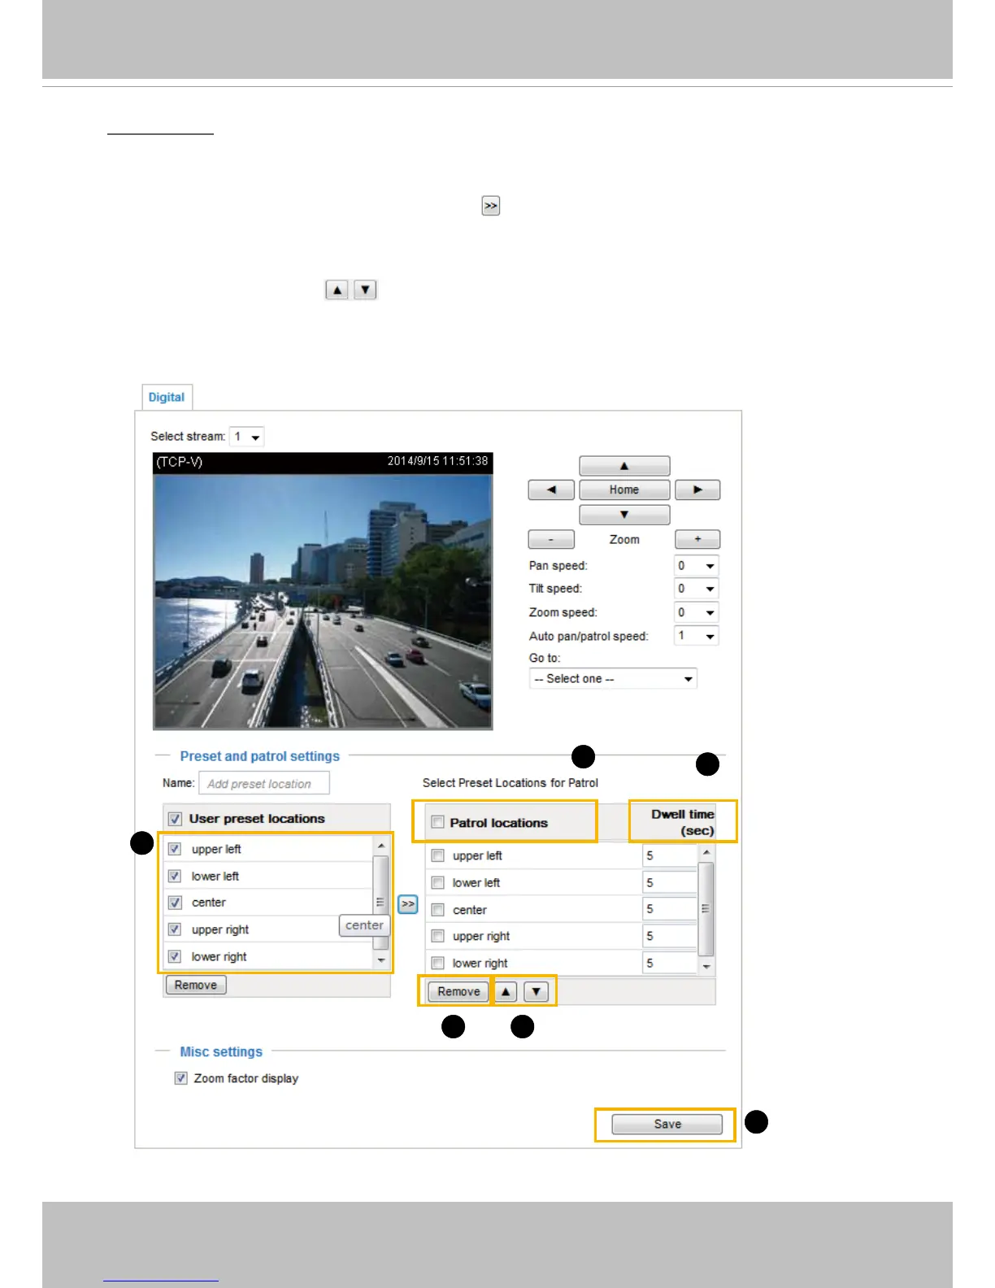Open the Pan speed dropdown
The width and height of the screenshot is (995, 1288).
(697, 566)
